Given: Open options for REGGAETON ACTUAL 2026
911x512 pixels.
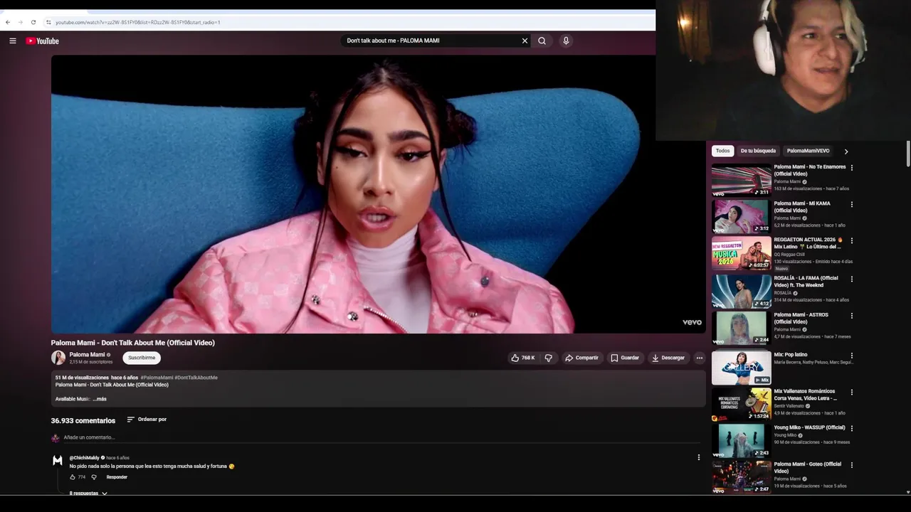Looking at the screenshot, I should (852, 241).
